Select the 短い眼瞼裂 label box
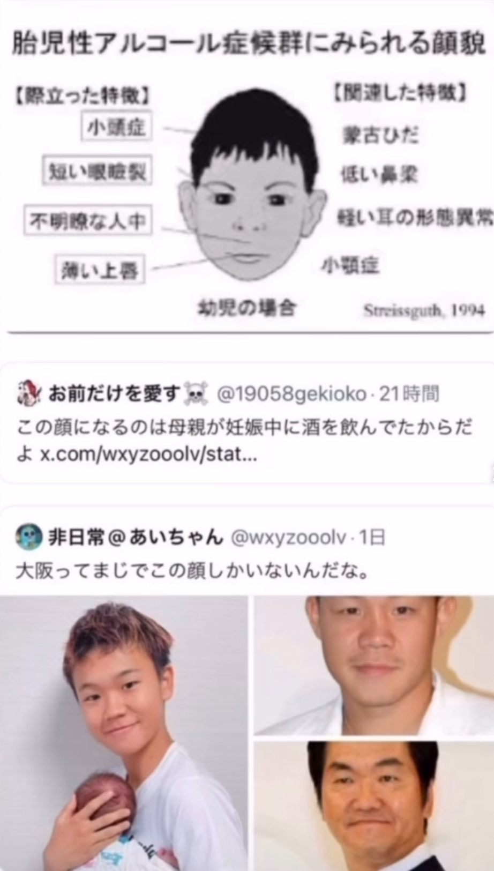The image size is (494, 871). pyautogui.click(x=98, y=171)
